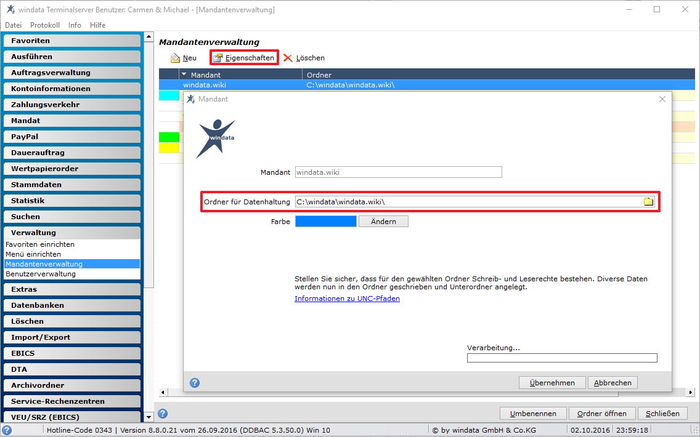Click Löschen in the Mandantenverwaltung toolbar
This screenshot has height=437, width=700.
[x=304, y=58]
